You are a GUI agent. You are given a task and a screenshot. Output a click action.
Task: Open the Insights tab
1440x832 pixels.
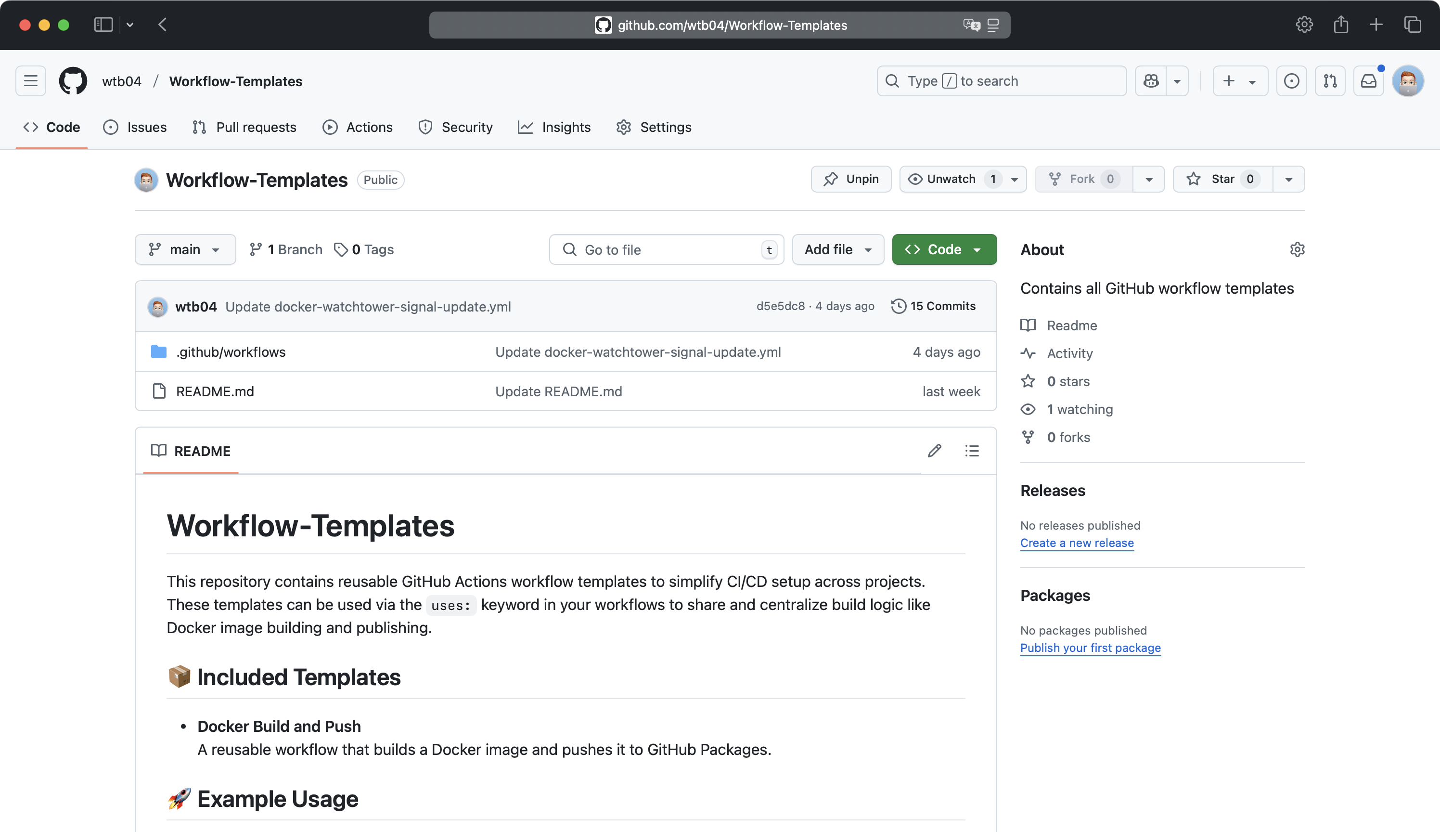click(x=554, y=128)
